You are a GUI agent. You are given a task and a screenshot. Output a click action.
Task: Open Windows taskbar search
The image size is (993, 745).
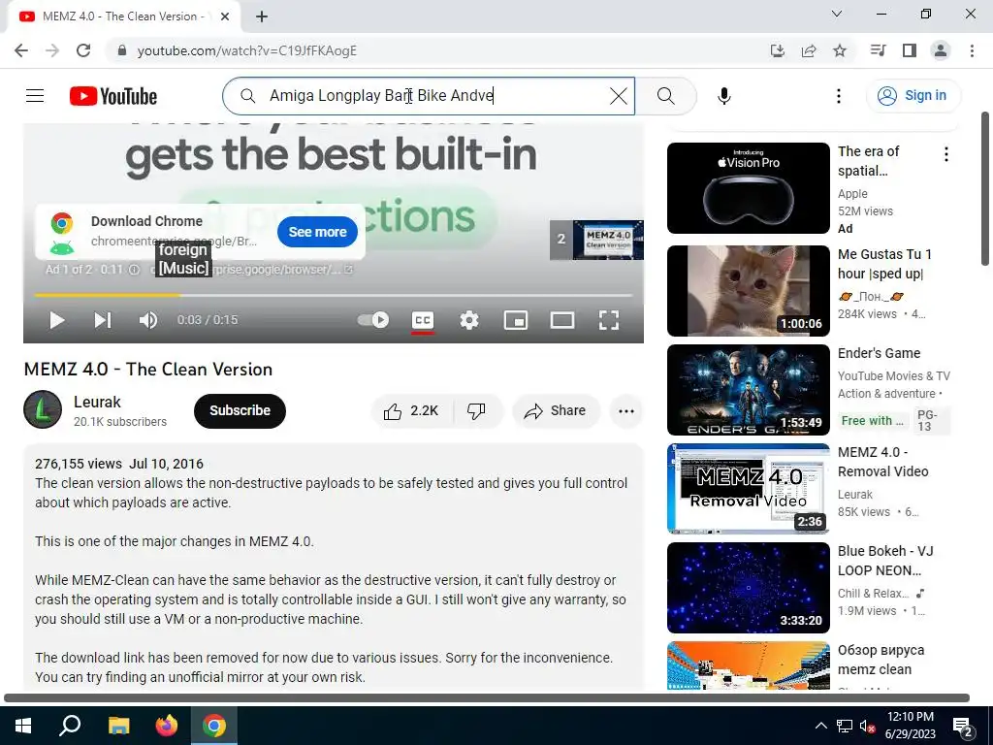click(70, 726)
